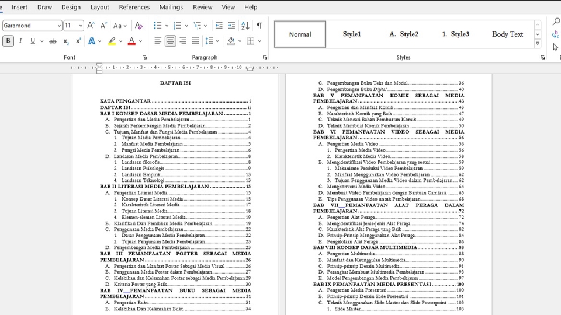Toggle Center alignment
The width and height of the screenshot is (561, 315).
tap(170, 41)
